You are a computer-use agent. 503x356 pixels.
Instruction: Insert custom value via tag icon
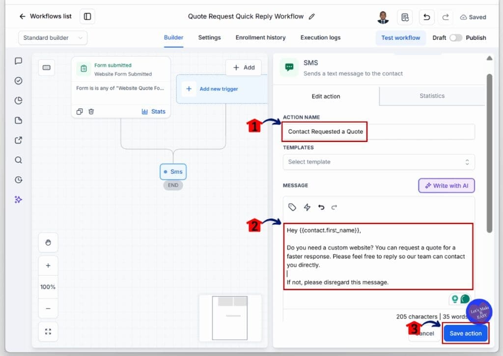(292, 208)
